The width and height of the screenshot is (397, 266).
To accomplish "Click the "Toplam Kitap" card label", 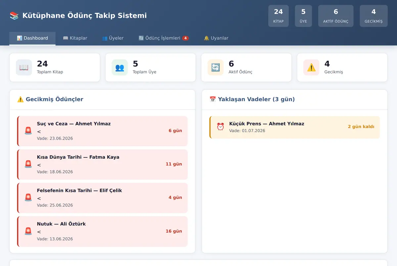I will (50, 72).
